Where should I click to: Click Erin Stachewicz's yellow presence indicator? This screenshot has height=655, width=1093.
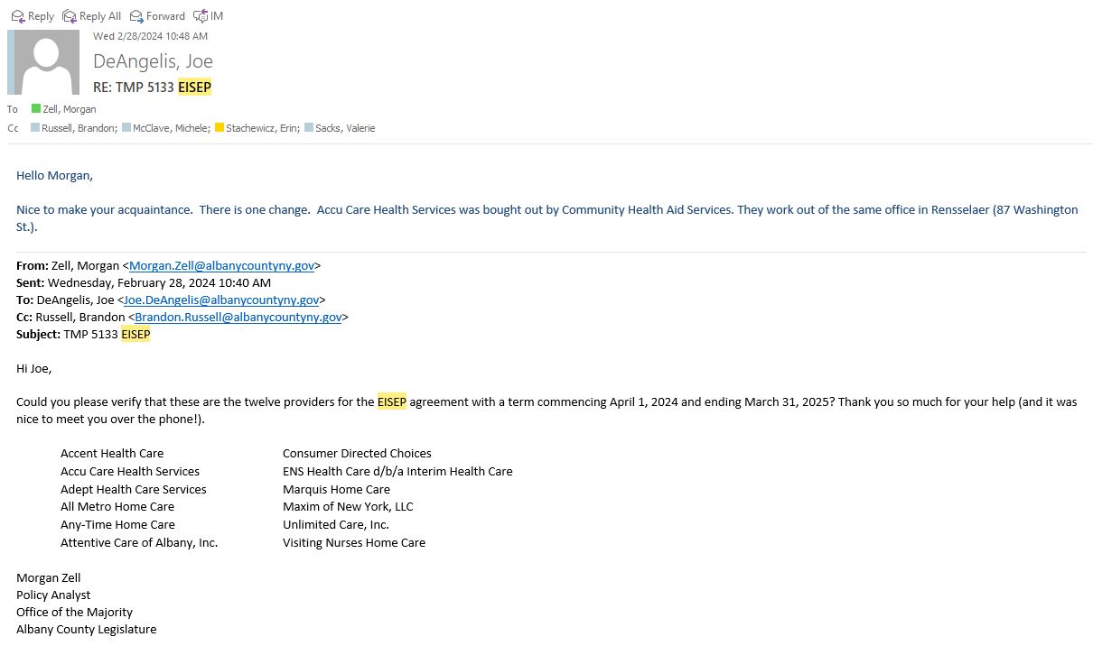pyautogui.click(x=220, y=128)
